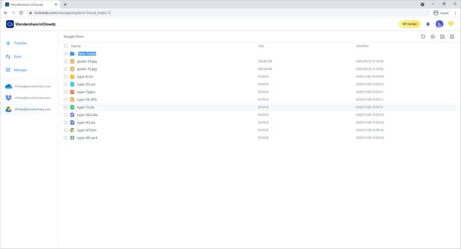Viewport: 461px width, 249px height.
Task: Check the box for type-7.pptx
Action: [66, 92]
